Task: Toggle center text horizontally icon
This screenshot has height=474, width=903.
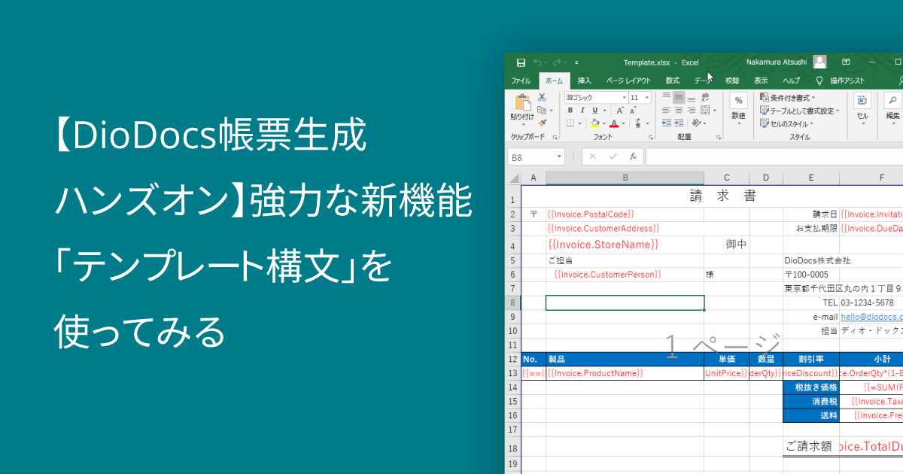Action: click(679, 110)
